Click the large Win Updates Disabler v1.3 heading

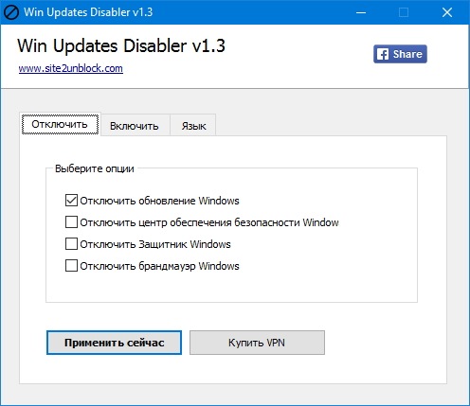click(121, 45)
